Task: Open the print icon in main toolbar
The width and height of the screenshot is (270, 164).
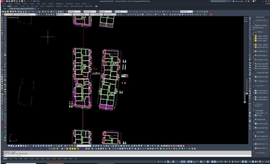Action: pos(11,12)
